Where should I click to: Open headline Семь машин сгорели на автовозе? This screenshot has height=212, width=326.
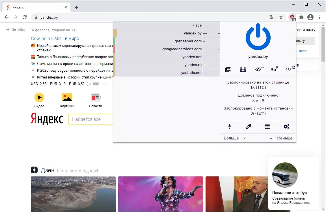(x=75, y=64)
